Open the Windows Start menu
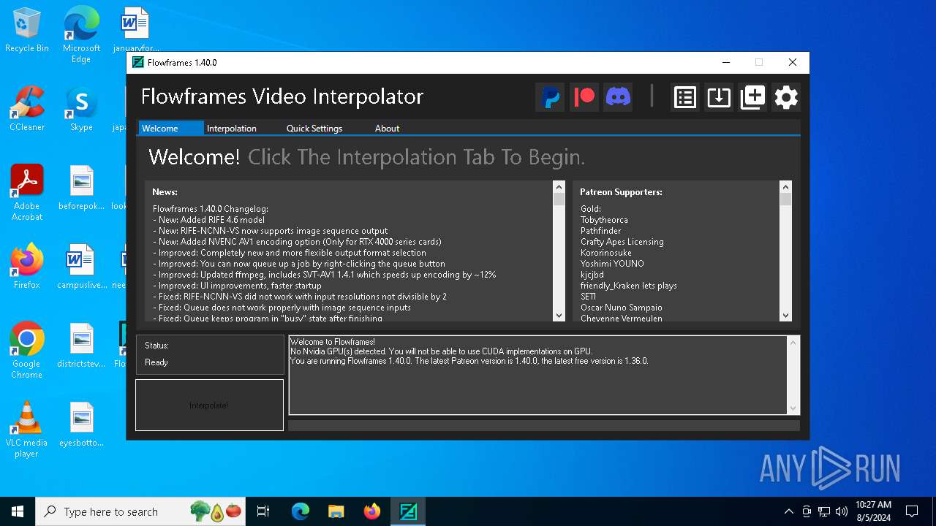The height and width of the screenshot is (526, 936). [x=18, y=511]
